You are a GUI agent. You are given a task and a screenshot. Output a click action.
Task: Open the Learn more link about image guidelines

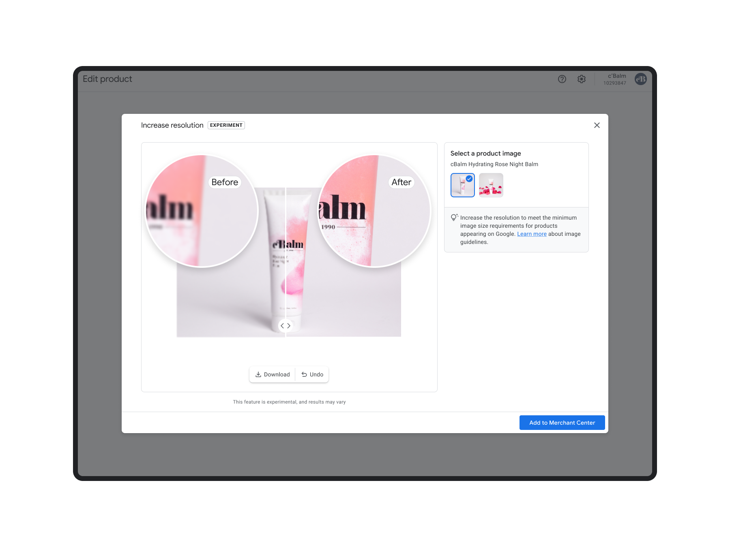click(532, 234)
